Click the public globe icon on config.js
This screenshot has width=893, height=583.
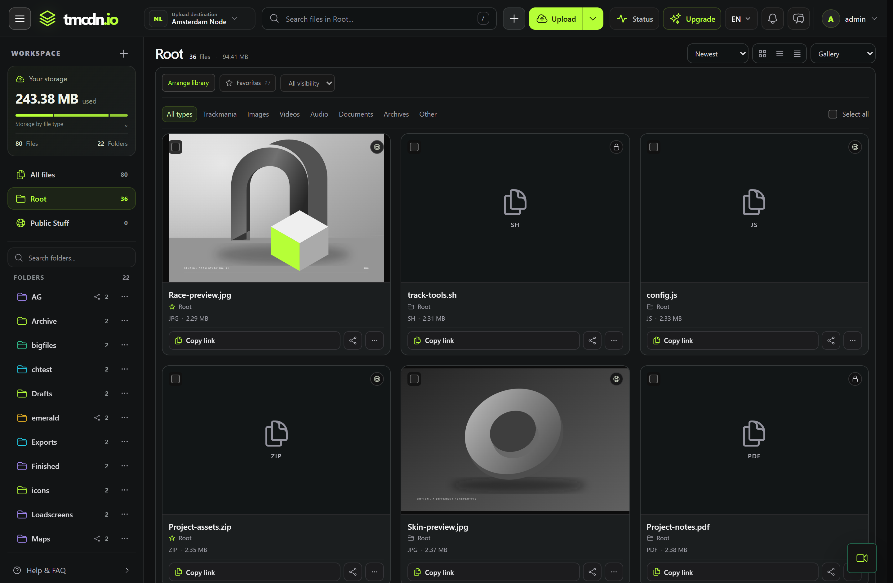[x=855, y=147]
